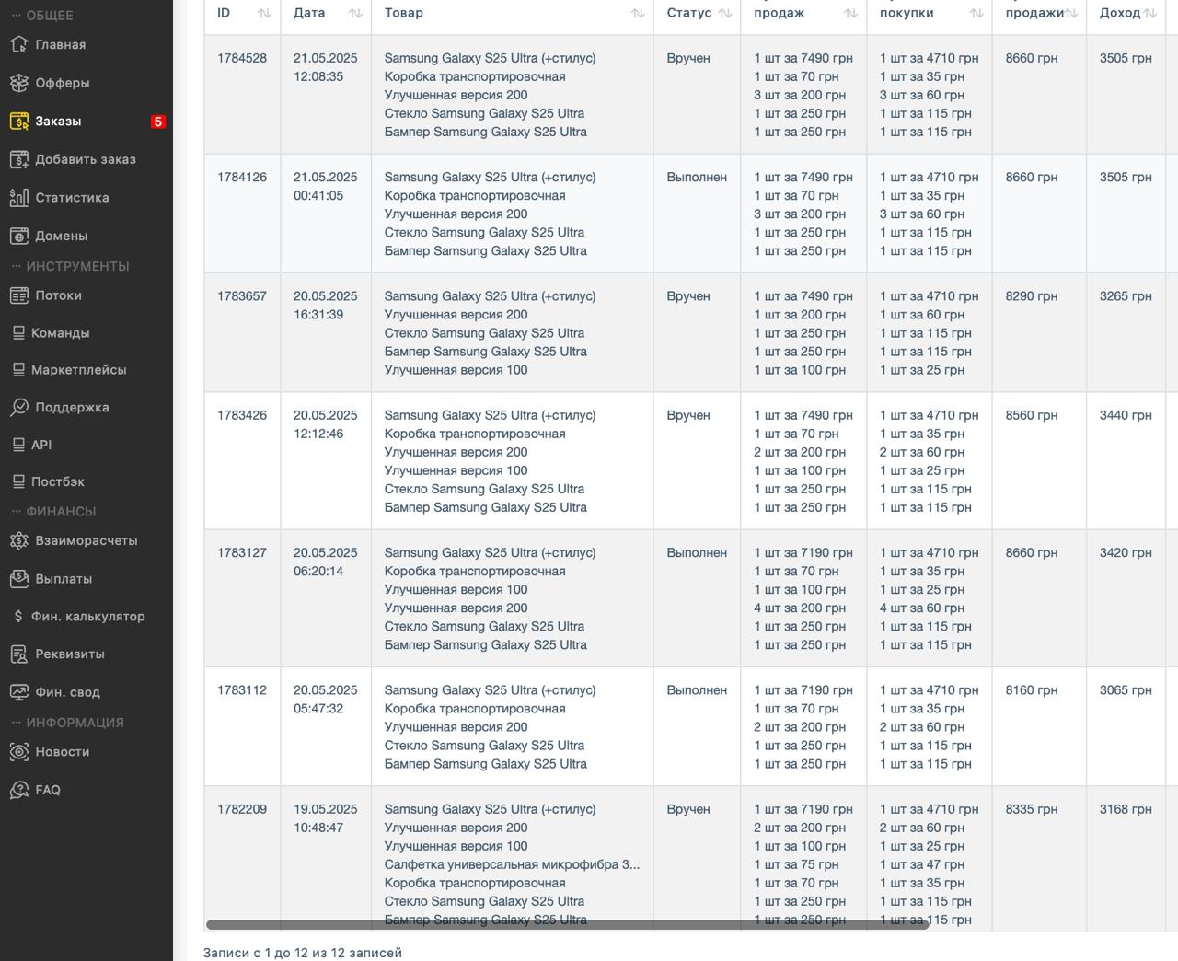1178x961 pixels.
Task: Click the Домены globe icon
Action: (18, 236)
